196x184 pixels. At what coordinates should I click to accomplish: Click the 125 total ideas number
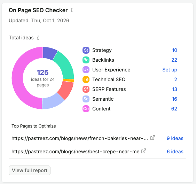point(43,72)
